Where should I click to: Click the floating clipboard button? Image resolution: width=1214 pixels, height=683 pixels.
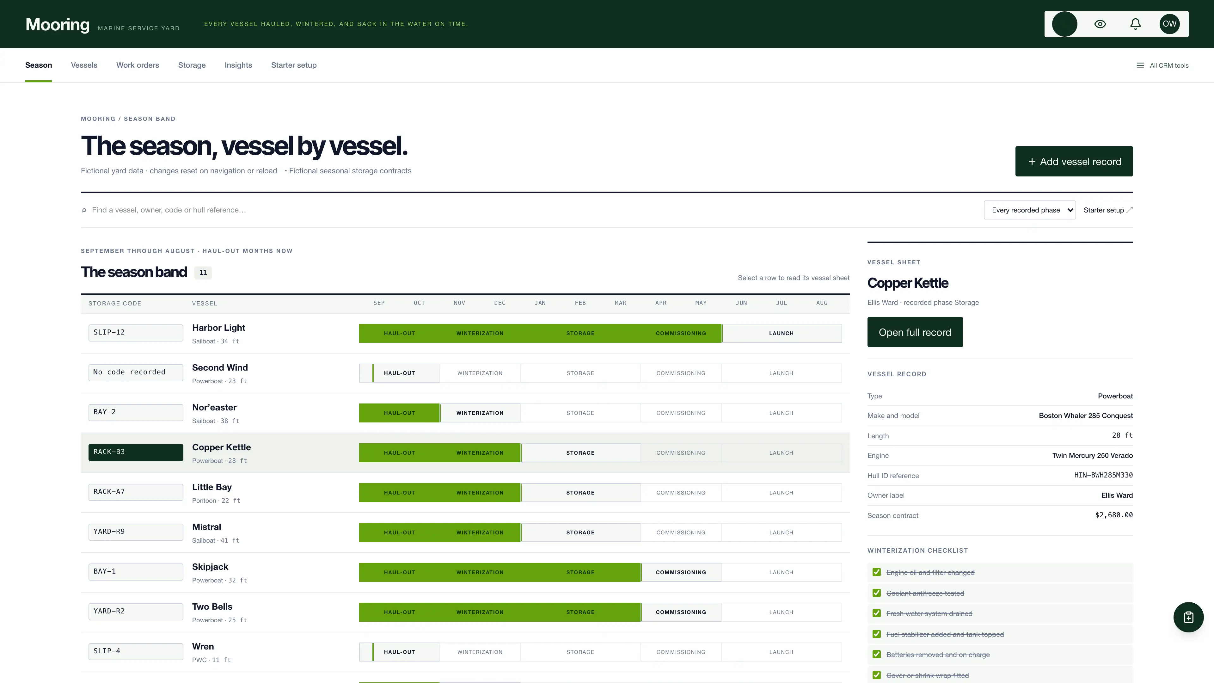tap(1188, 617)
